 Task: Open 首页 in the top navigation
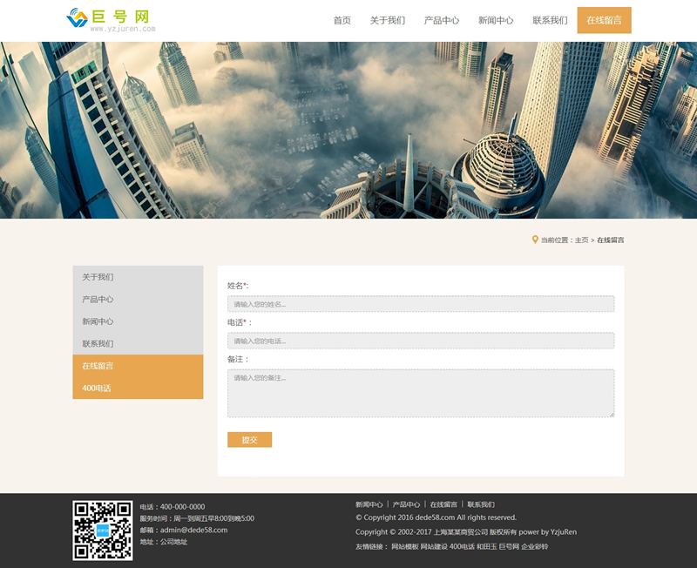pos(342,20)
